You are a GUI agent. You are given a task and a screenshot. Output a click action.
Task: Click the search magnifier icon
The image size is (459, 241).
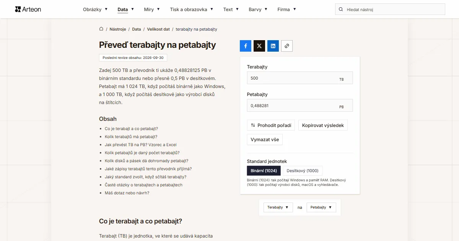[x=341, y=9]
